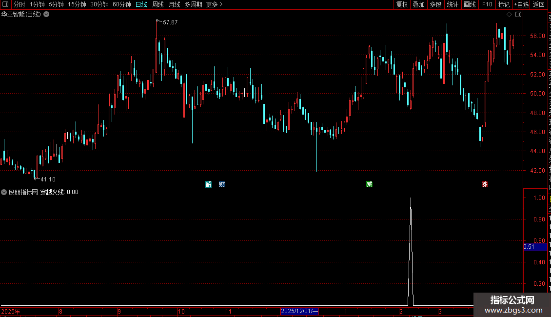Switch to 分时 intraday view
551x317 pixels.
pos(20,4)
